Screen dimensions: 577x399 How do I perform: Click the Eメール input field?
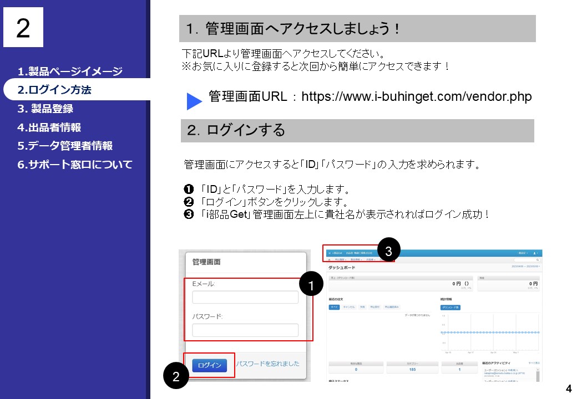(245, 297)
